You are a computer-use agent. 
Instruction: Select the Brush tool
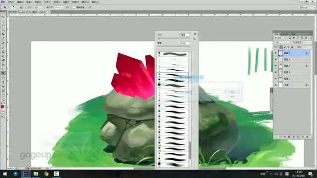point(3,47)
